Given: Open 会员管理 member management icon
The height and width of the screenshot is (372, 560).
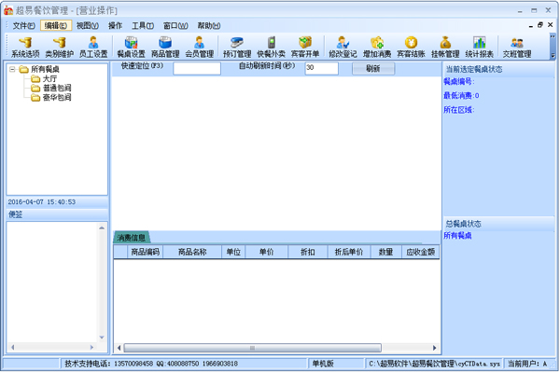Looking at the screenshot, I should 200,47.
